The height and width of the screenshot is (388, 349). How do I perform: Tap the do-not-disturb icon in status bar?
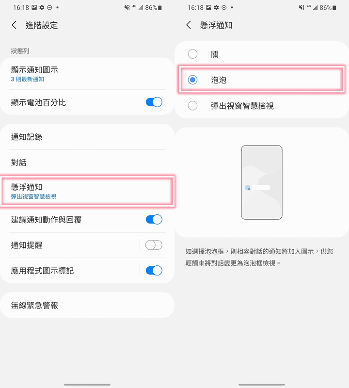[x=49, y=7]
